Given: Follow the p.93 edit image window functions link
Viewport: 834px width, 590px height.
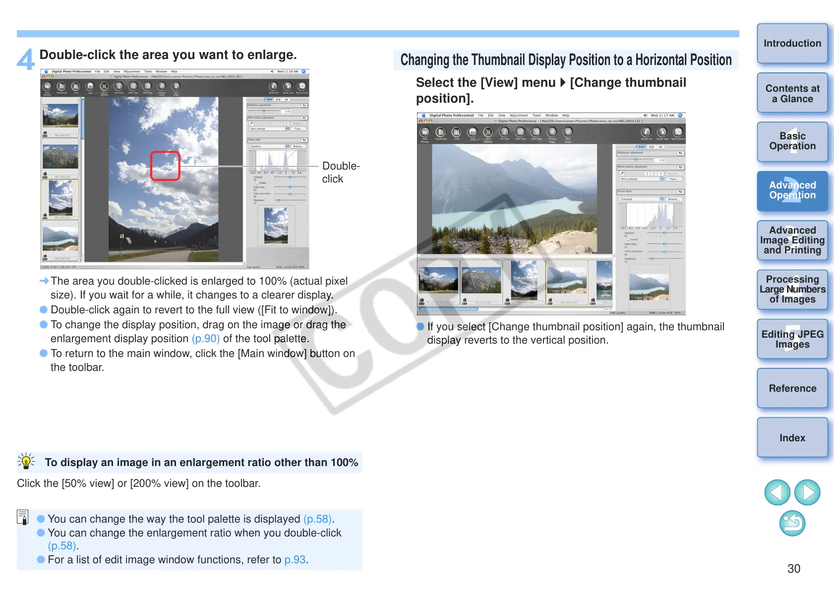Looking at the screenshot, I should click(x=295, y=560).
